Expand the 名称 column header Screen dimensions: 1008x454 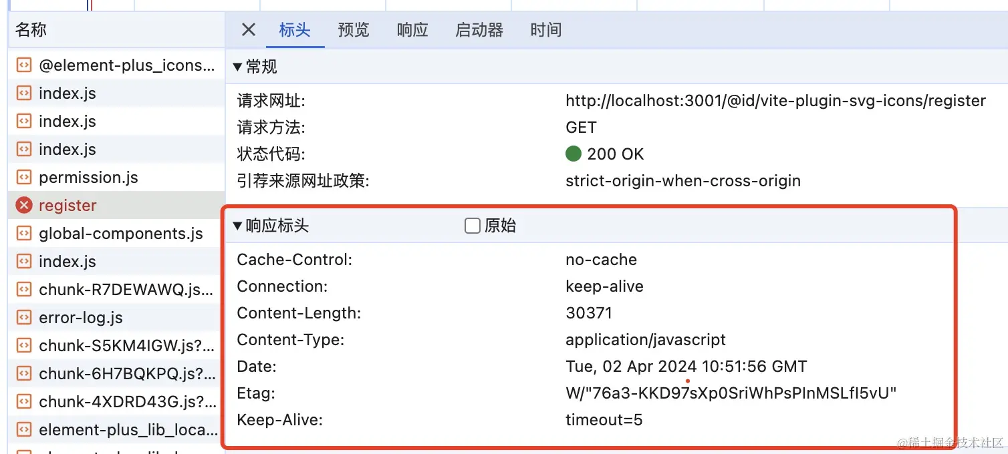coord(30,29)
